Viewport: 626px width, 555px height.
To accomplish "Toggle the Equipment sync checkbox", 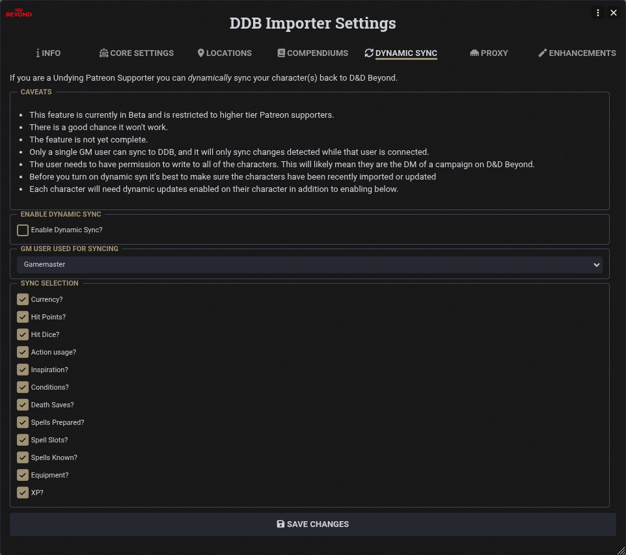I will coord(23,475).
